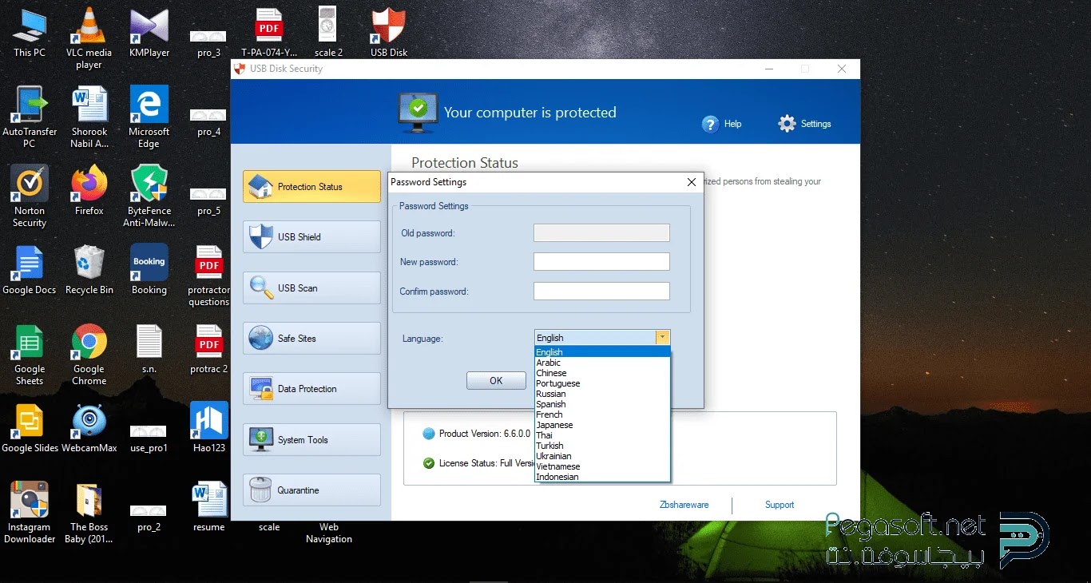Select the Booking desktop icon
This screenshot has height=583, width=1091.
point(149,269)
